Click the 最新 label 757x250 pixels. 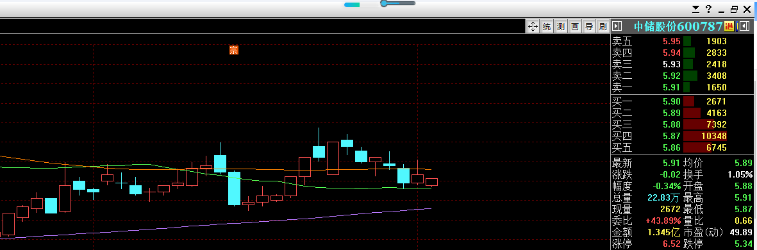click(x=622, y=163)
